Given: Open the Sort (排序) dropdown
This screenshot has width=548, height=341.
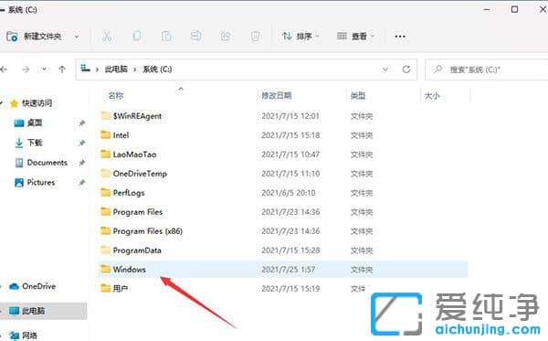Looking at the screenshot, I should [x=300, y=36].
